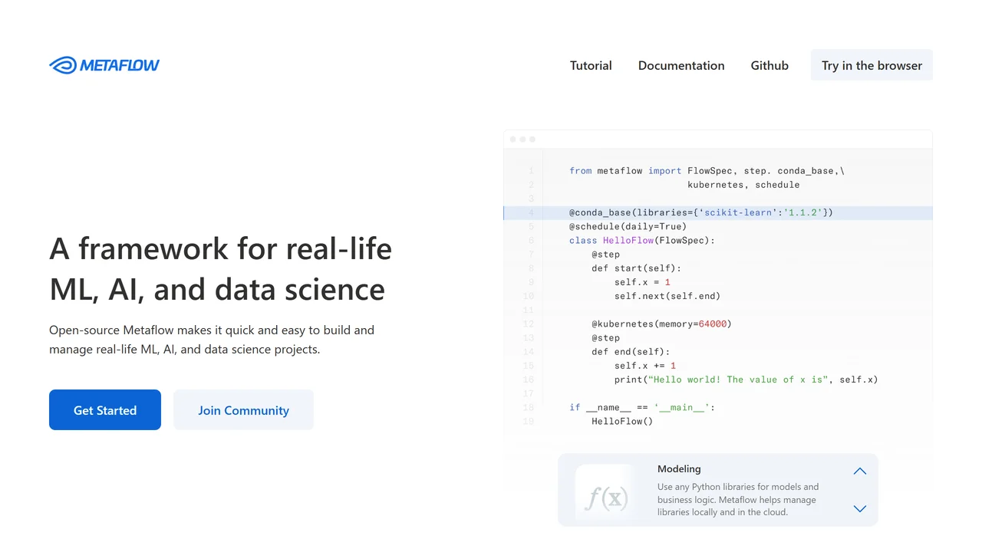Click the "def start(self):" code line

(x=636, y=268)
